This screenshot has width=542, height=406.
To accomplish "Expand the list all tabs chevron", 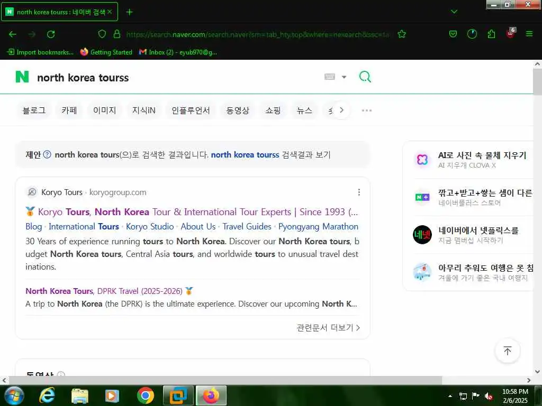I will pos(454,12).
